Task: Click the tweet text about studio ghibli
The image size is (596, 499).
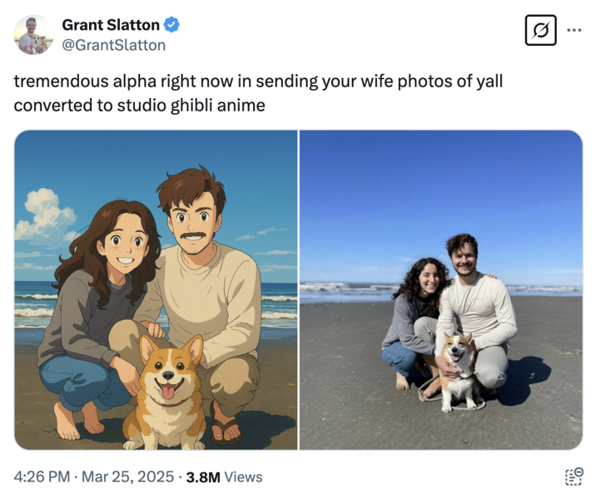Action: (x=258, y=94)
